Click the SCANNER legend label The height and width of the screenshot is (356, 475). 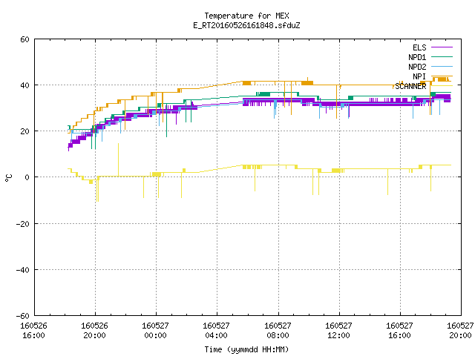click(x=410, y=86)
